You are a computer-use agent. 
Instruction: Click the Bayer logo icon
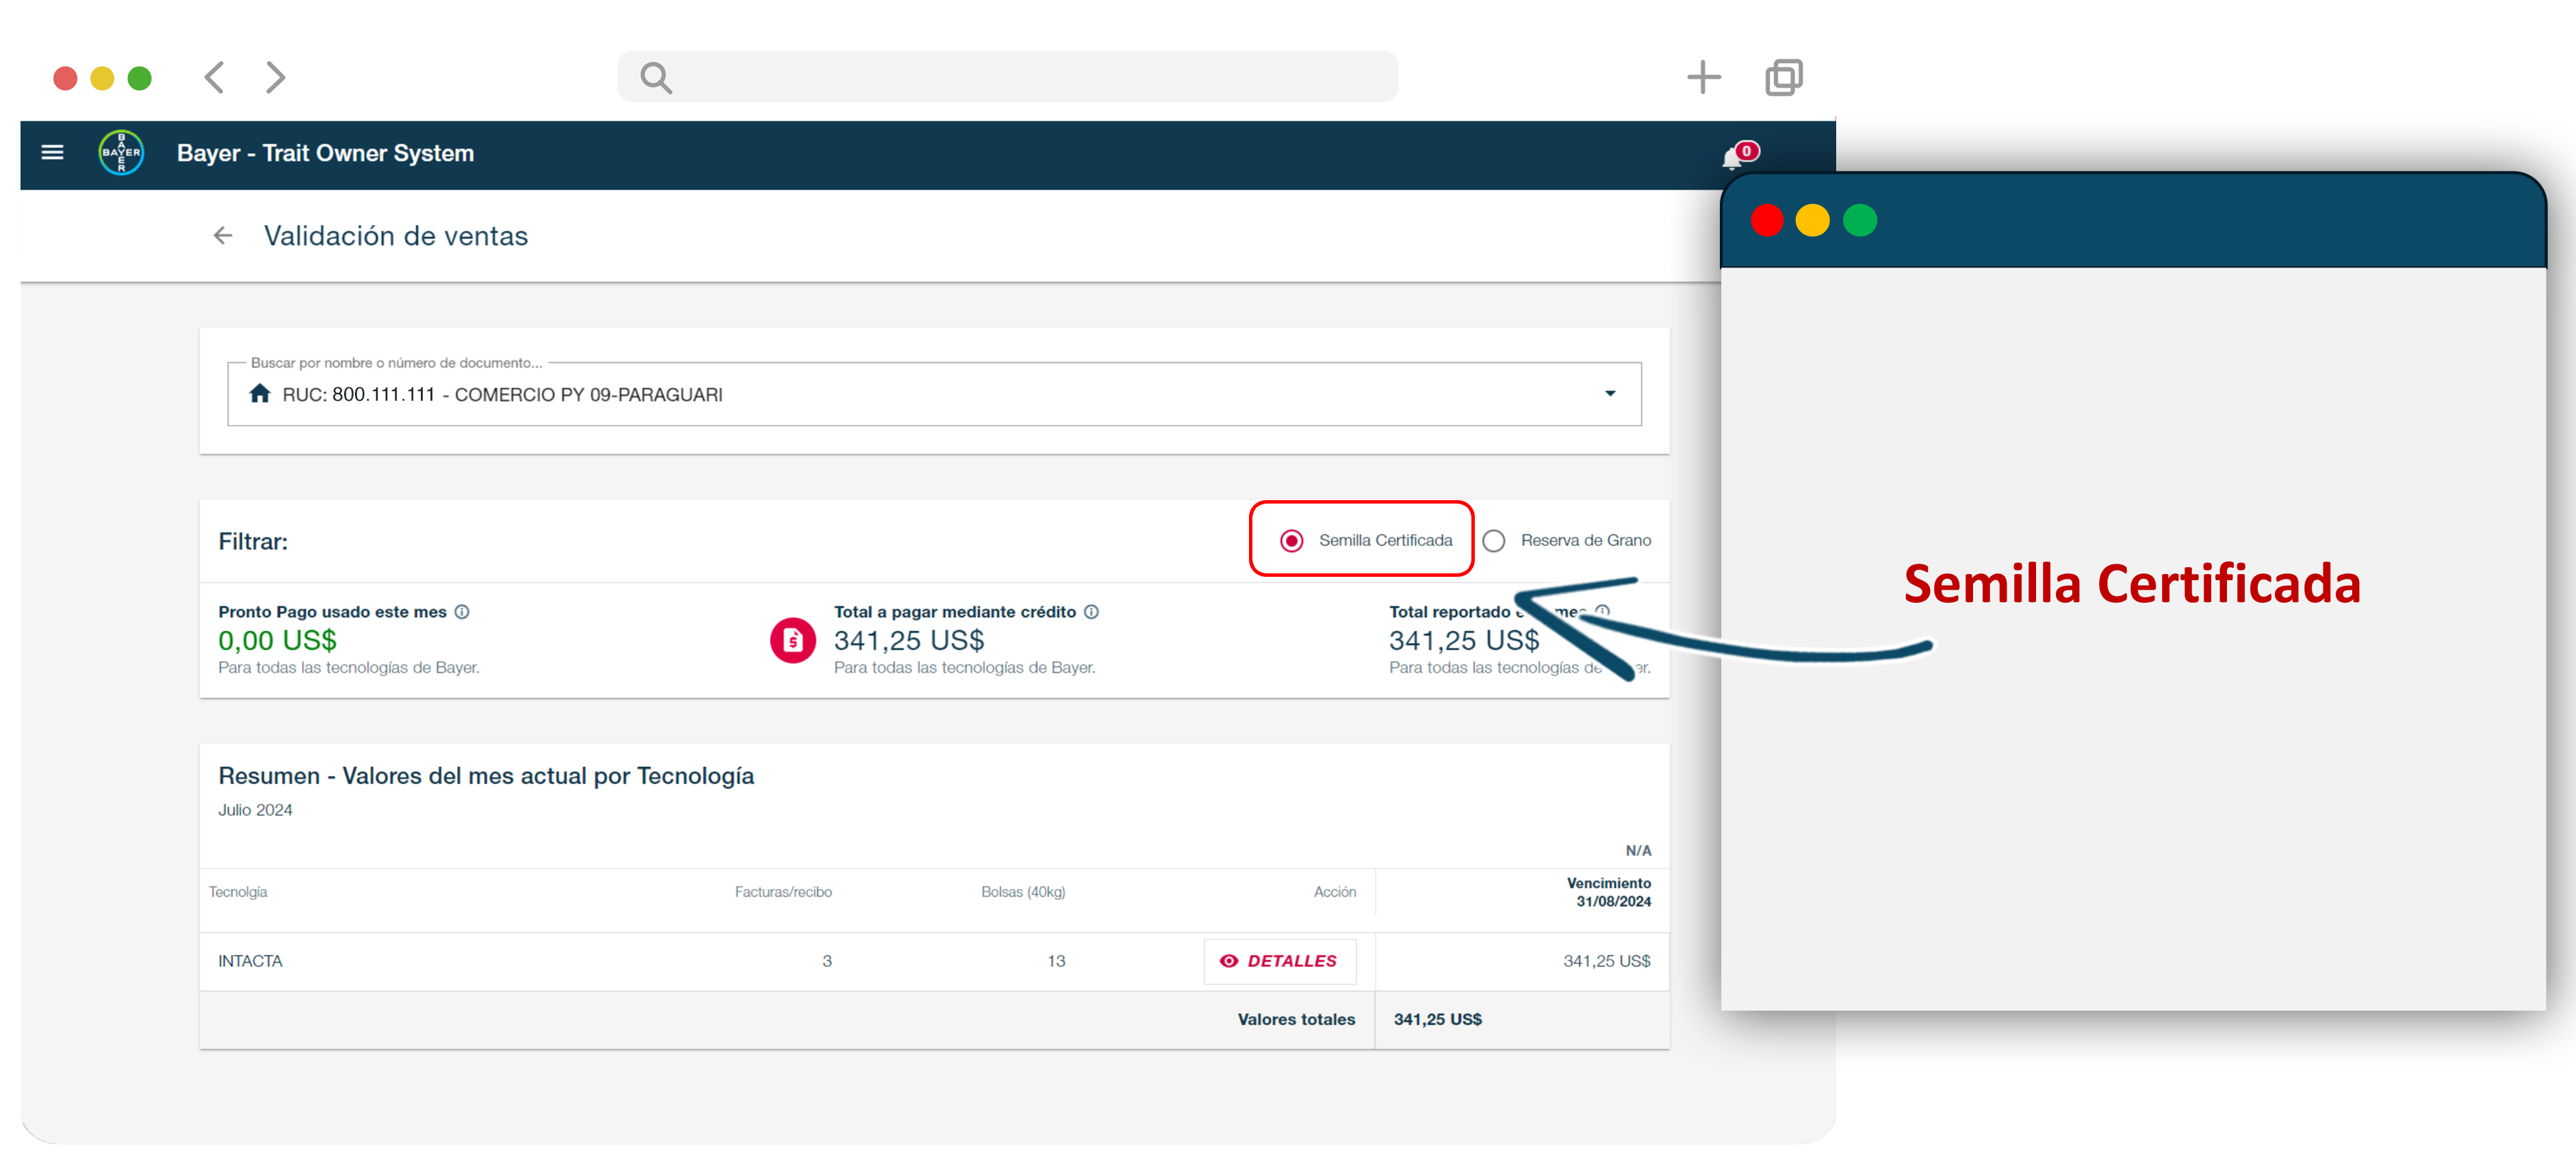click(121, 153)
